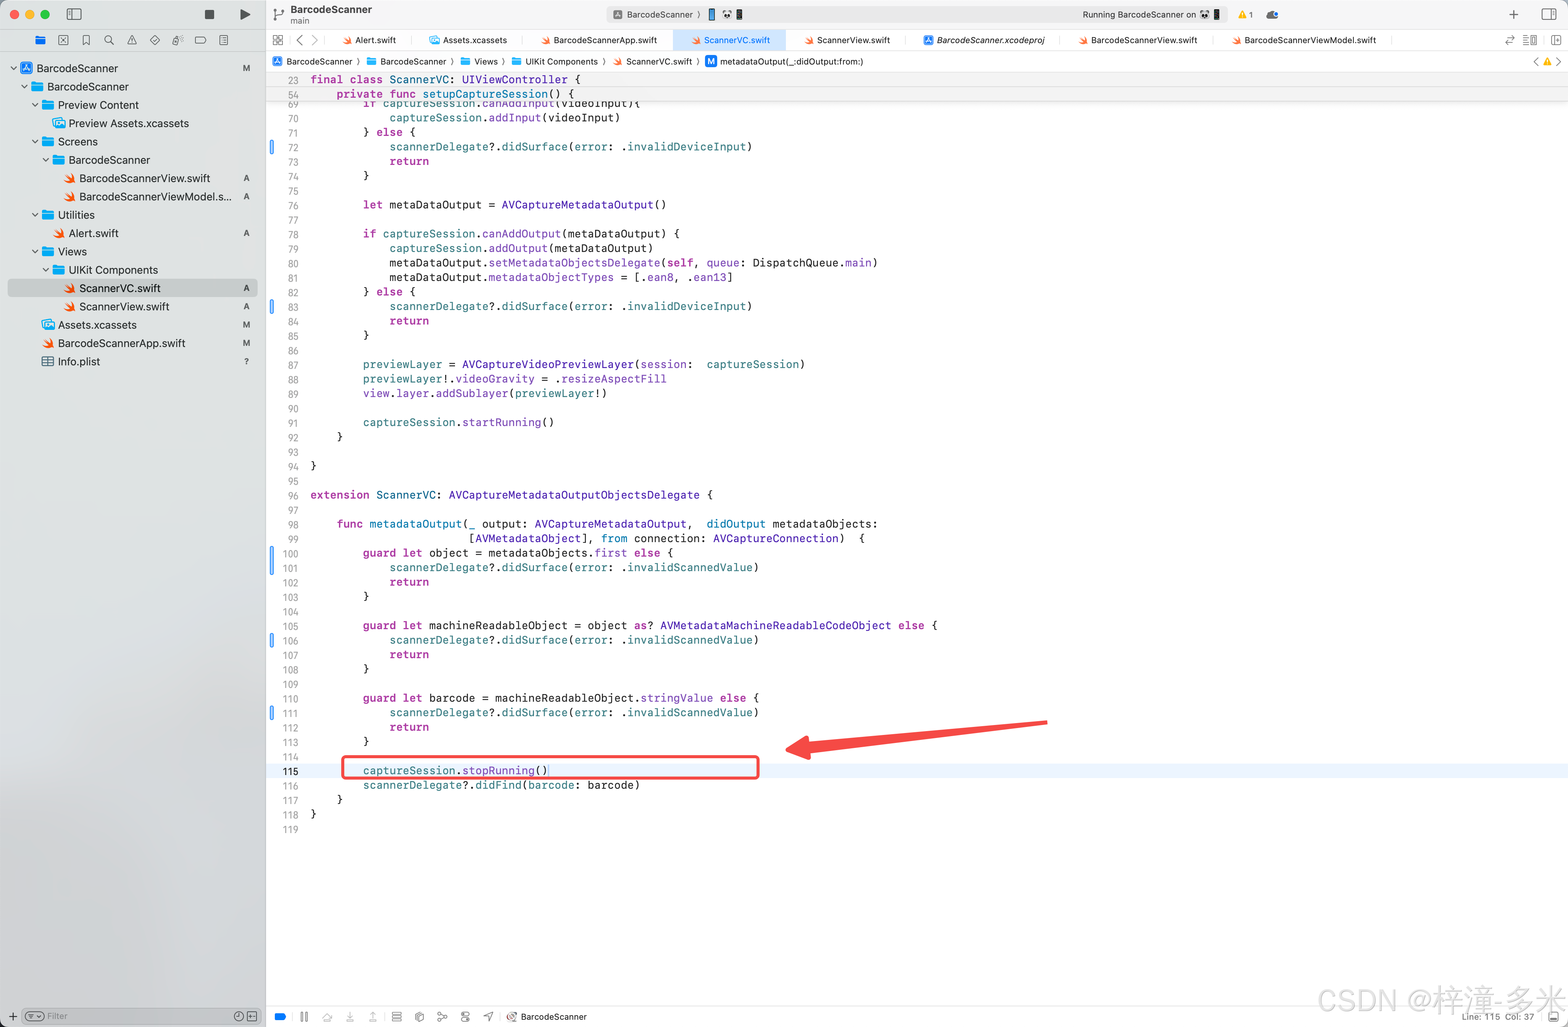Image resolution: width=1568 pixels, height=1027 pixels.
Task: Switch to the BarcodeScannerViewModel.swift tab
Action: 1309,40
